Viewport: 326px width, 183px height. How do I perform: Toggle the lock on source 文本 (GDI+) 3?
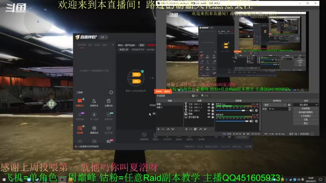pyautogui.click(x=213, y=104)
